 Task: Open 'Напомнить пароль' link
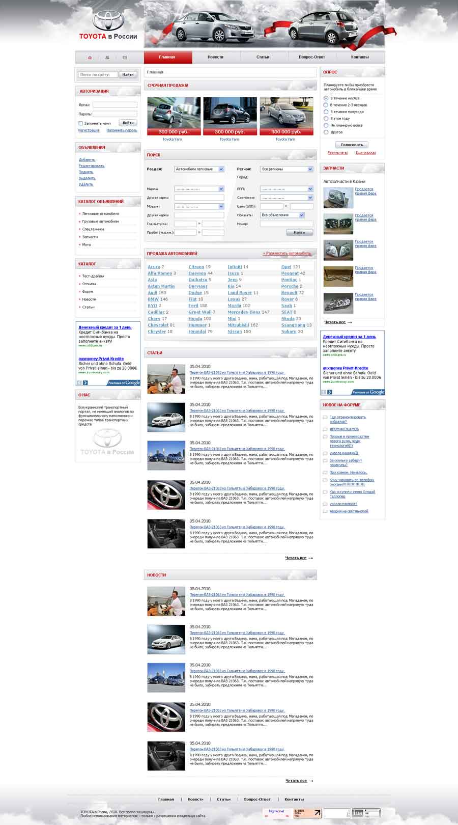click(122, 131)
